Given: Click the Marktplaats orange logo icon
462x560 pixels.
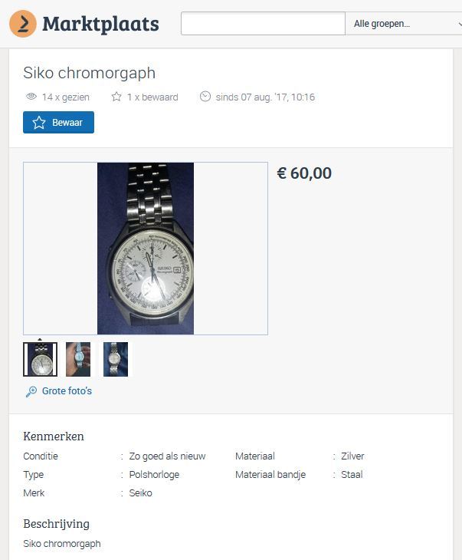Looking at the screenshot, I should (23, 24).
